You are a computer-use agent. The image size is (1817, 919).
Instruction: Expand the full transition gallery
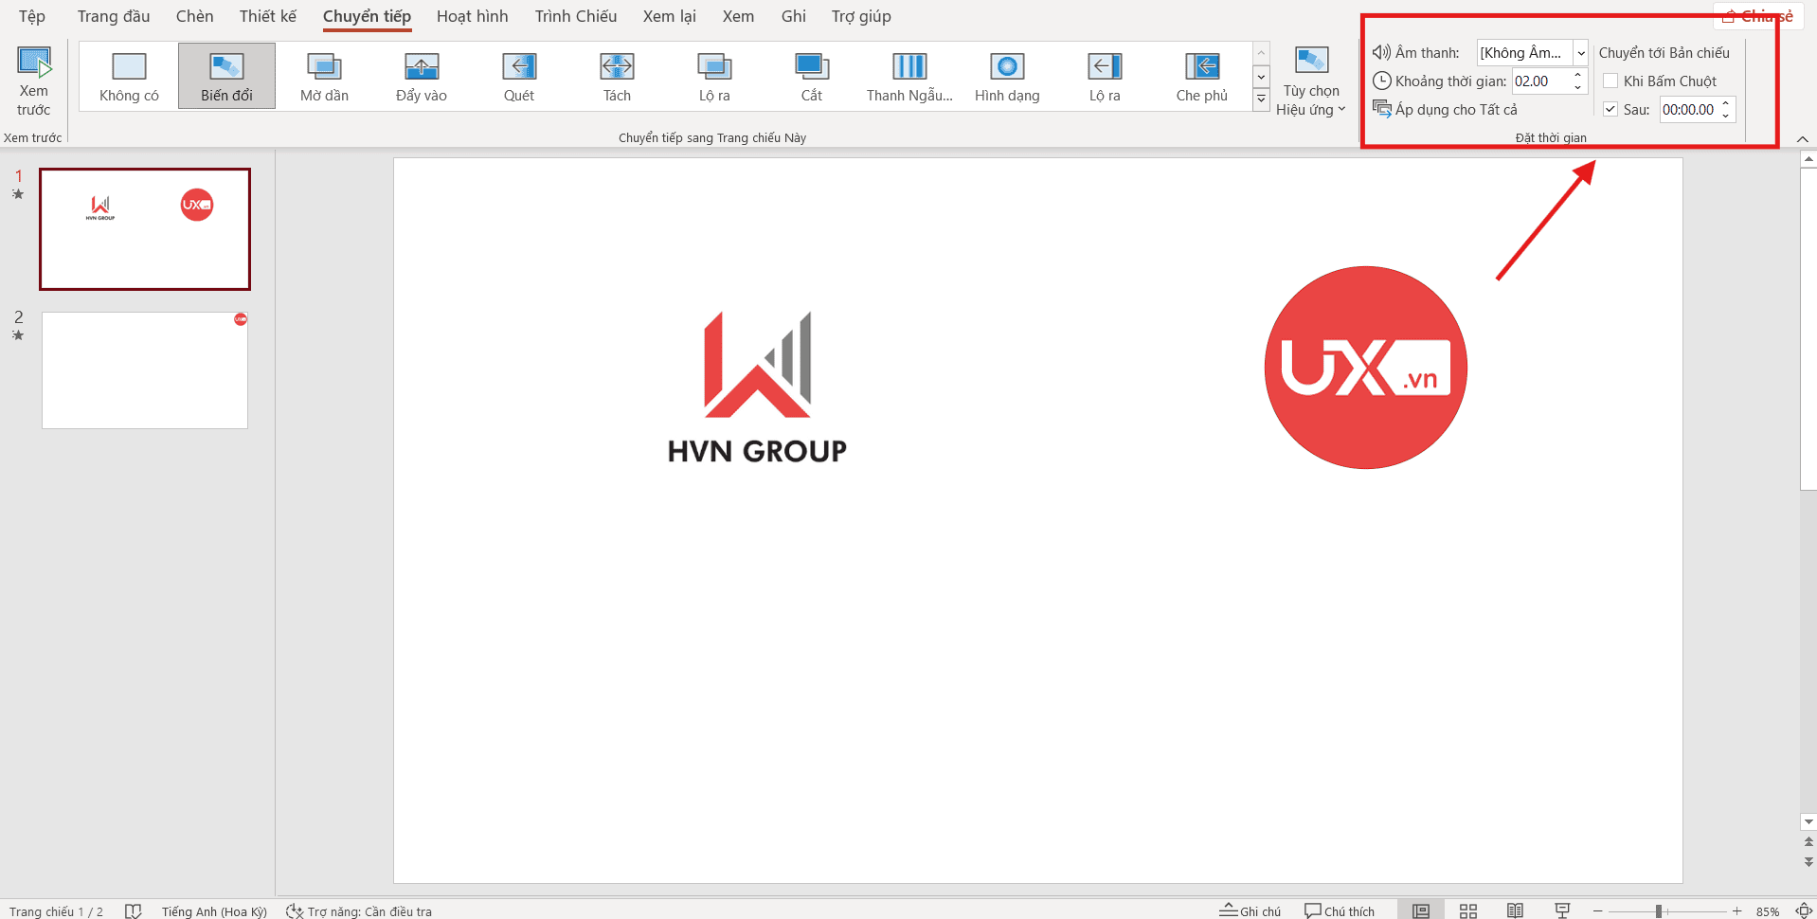(1261, 99)
